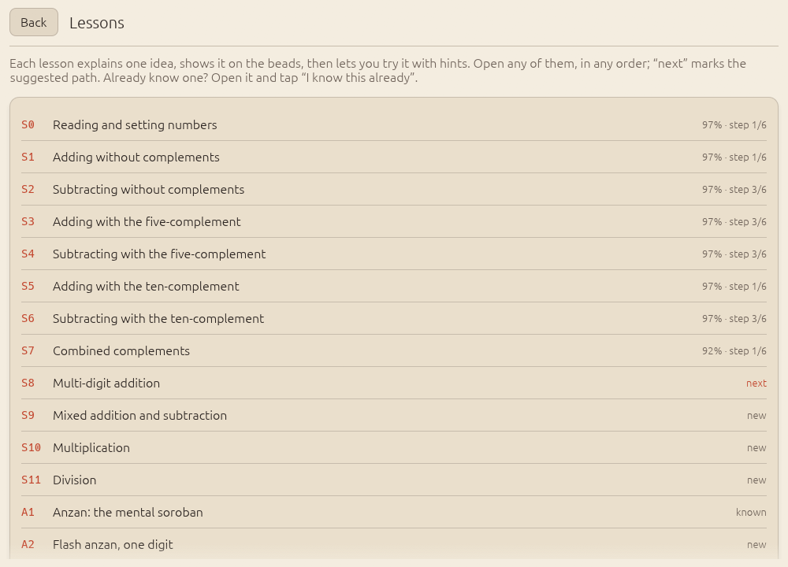Open Mixed addition and subtraction lesson
The height and width of the screenshot is (567, 788).
[x=393, y=415]
